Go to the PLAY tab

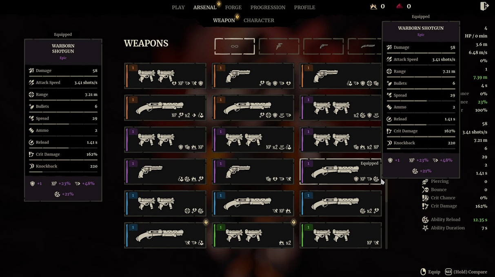[178, 7]
